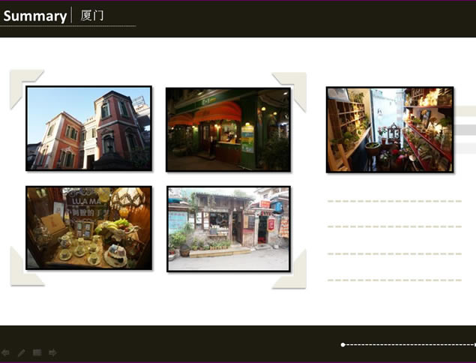Viewport: 476px width, 363px height.
Task: Select the plant shelves shop photo
Action: [x=390, y=130]
